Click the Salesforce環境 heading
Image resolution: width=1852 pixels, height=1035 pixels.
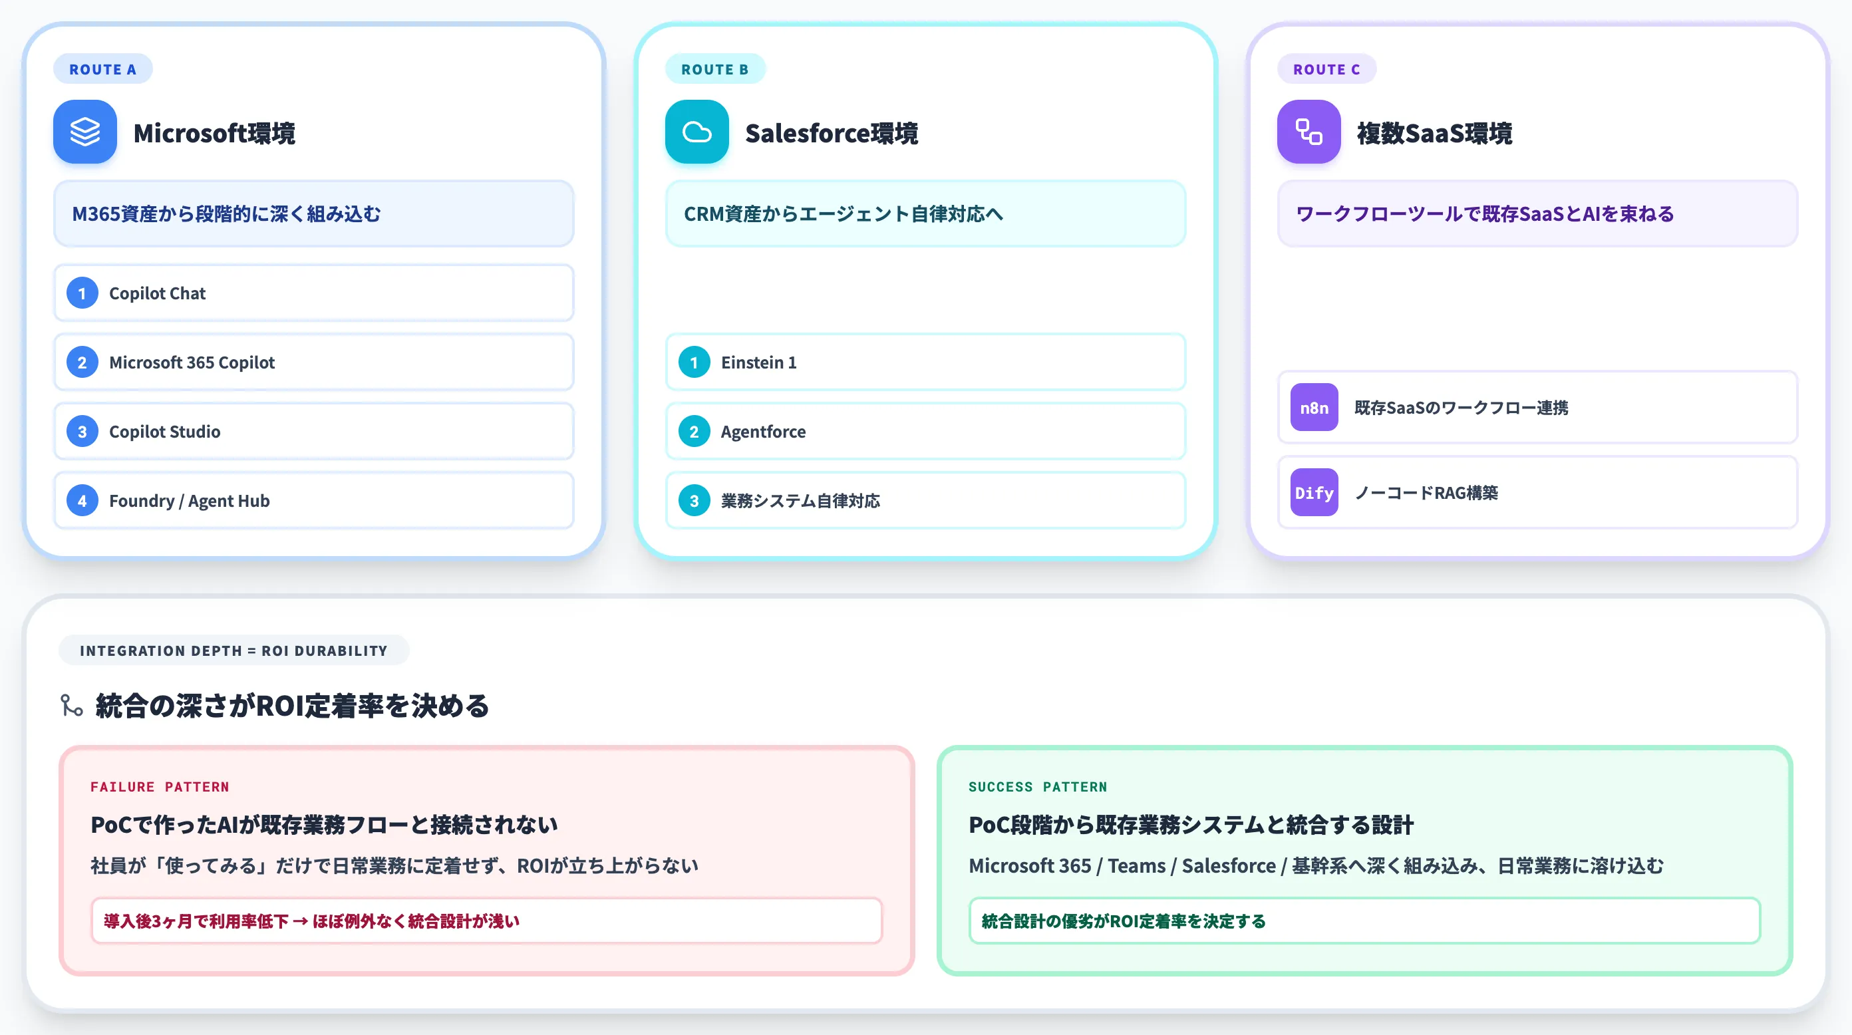831,133
